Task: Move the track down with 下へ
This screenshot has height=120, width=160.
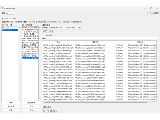Action: (x=31, y=110)
